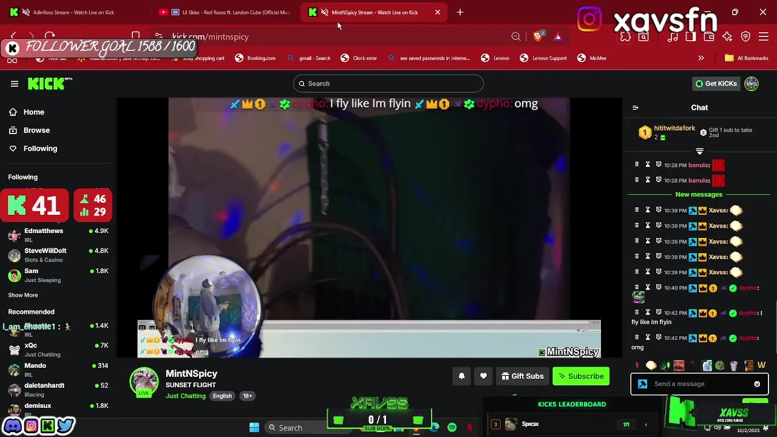The height and width of the screenshot is (437, 777).
Task: Open the Kick sidebar hamburger menu
Action: [15, 84]
